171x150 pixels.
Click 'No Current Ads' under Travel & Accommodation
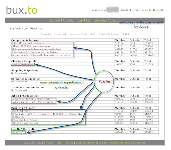click(19, 90)
